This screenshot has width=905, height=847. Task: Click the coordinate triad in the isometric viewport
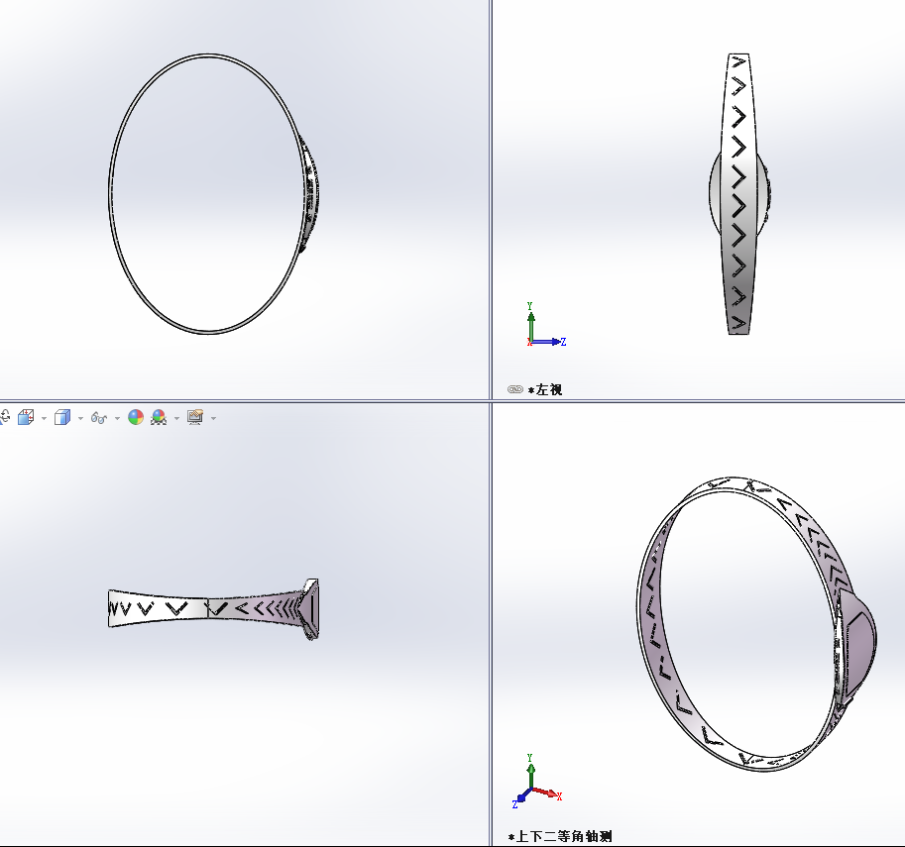(x=537, y=781)
